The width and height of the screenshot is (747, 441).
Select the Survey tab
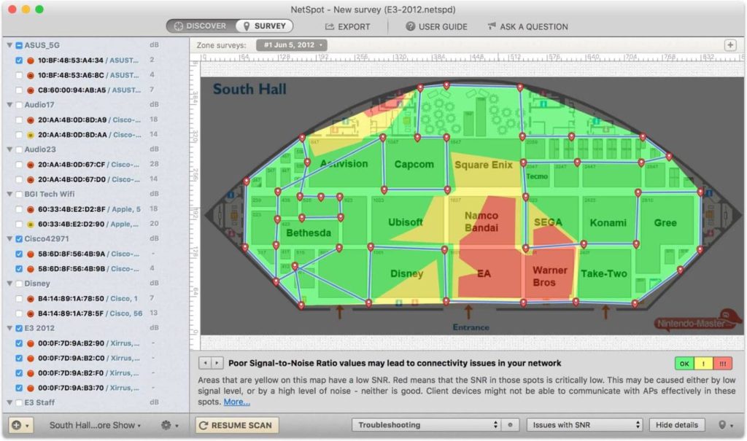tap(264, 26)
